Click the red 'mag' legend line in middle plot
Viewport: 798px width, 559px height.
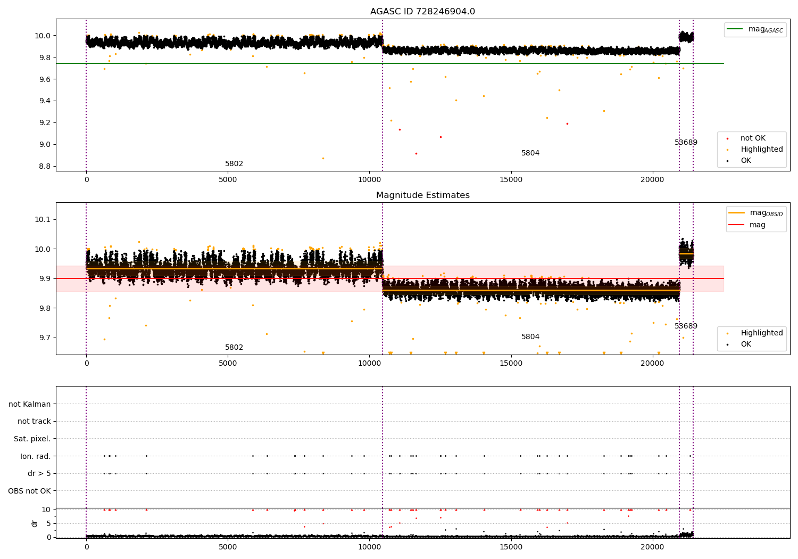click(x=737, y=225)
